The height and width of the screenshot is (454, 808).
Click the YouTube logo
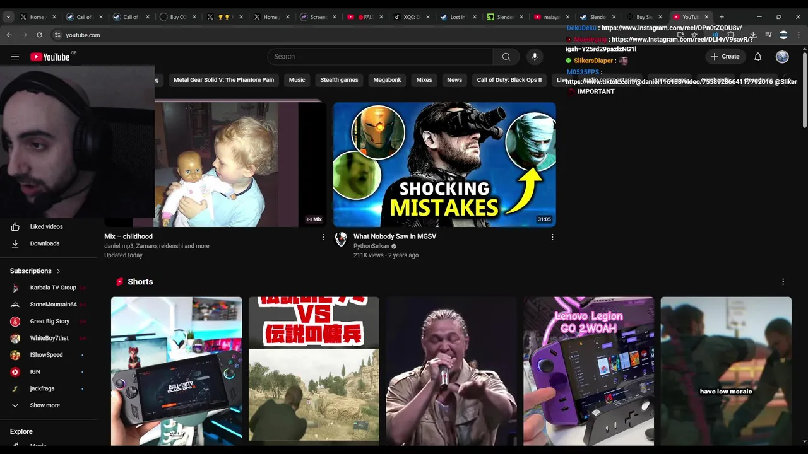click(50, 57)
